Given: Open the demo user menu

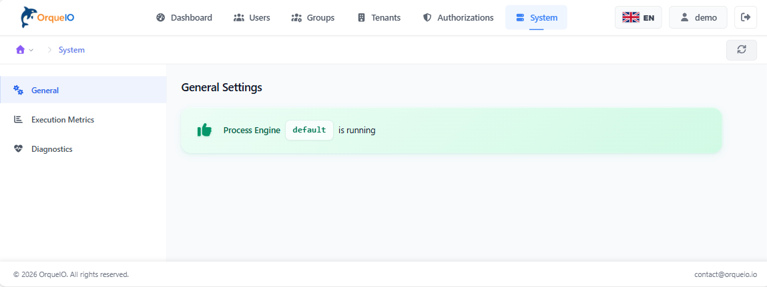Looking at the screenshot, I should (698, 17).
